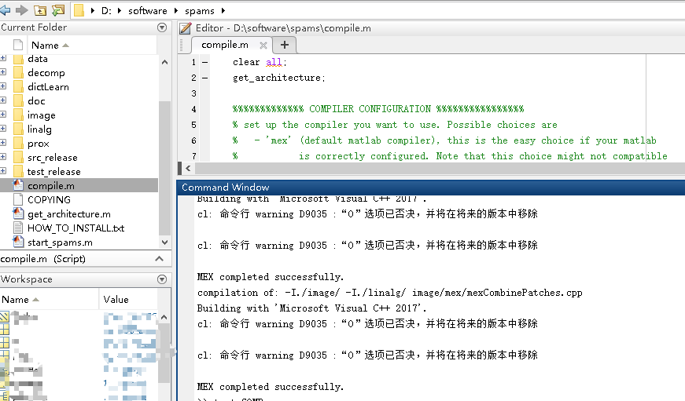Click the first 'MEX completed successfully.' line
The width and height of the screenshot is (685, 401).
(271, 277)
